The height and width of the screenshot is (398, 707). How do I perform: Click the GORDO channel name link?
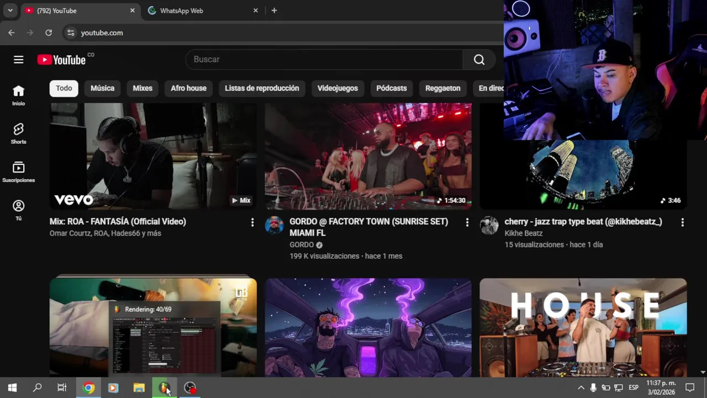click(x=302, y=245)
